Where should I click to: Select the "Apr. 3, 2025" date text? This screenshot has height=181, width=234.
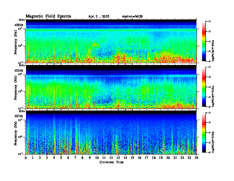pos(99,17)
